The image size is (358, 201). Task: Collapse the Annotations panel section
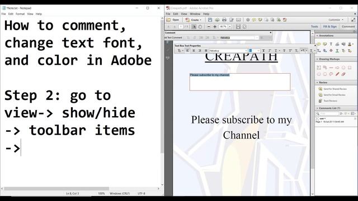click(317, 36)
